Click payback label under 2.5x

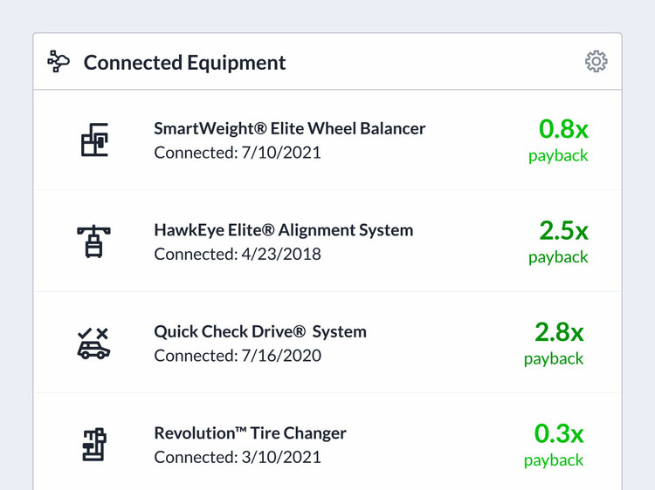click(x=558, y=257)
